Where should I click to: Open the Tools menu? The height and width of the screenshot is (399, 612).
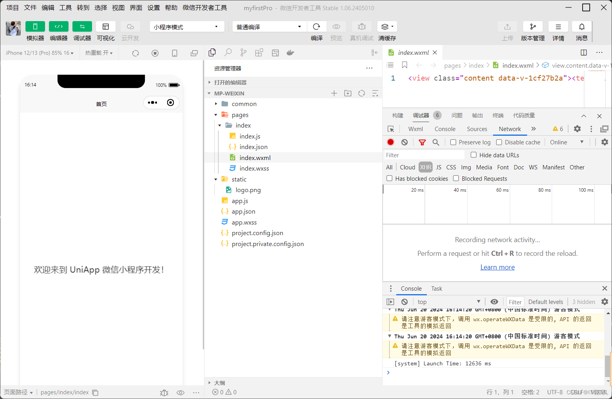click(65, 7)
